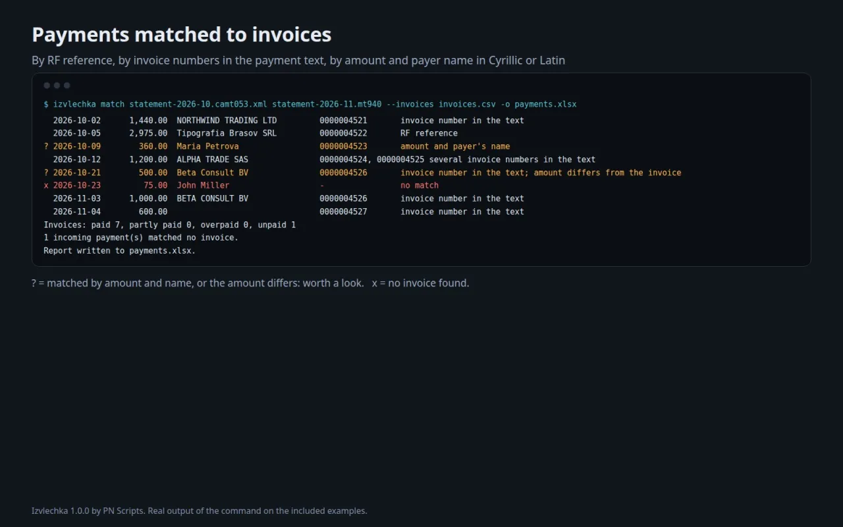Click the date 2026-10-02

tap(77, 121)
